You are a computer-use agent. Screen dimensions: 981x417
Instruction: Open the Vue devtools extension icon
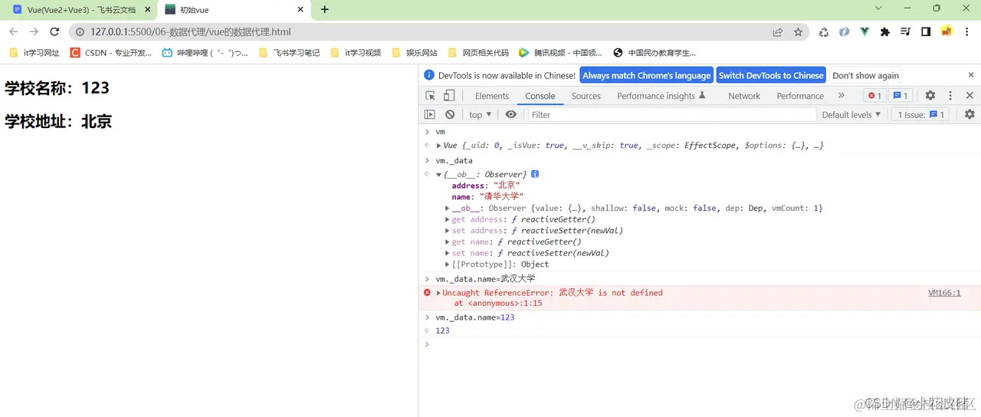pos(865,32)
